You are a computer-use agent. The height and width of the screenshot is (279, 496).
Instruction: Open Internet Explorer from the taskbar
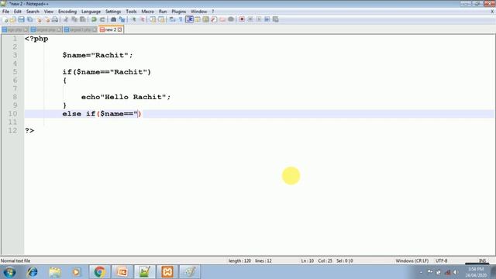click(x=33, y=272)
